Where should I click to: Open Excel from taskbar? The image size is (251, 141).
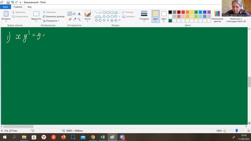[103, 137]
